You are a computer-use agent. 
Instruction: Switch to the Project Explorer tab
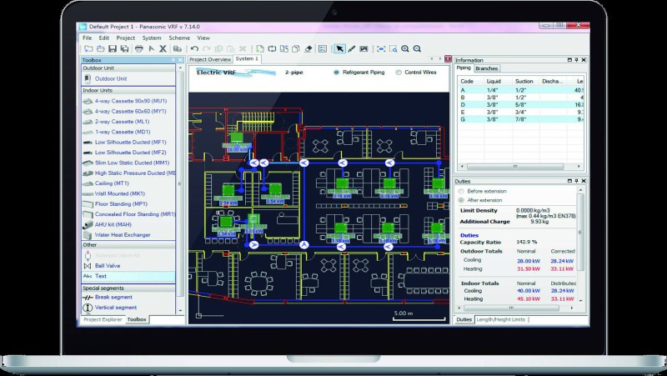[103, 319]
